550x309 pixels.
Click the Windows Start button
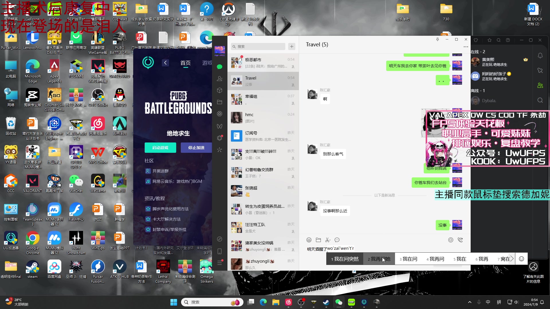point(174,302)
